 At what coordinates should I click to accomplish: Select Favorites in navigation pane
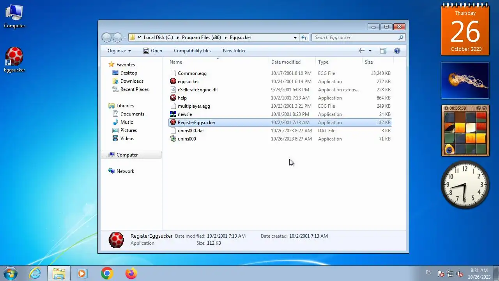[x=126, y=64]
